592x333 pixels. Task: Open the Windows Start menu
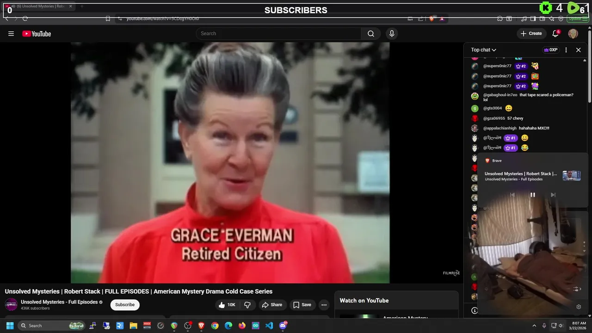pos(10,326)
